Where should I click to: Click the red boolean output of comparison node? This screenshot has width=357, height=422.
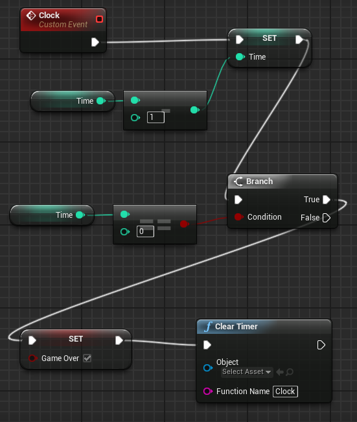184,224
